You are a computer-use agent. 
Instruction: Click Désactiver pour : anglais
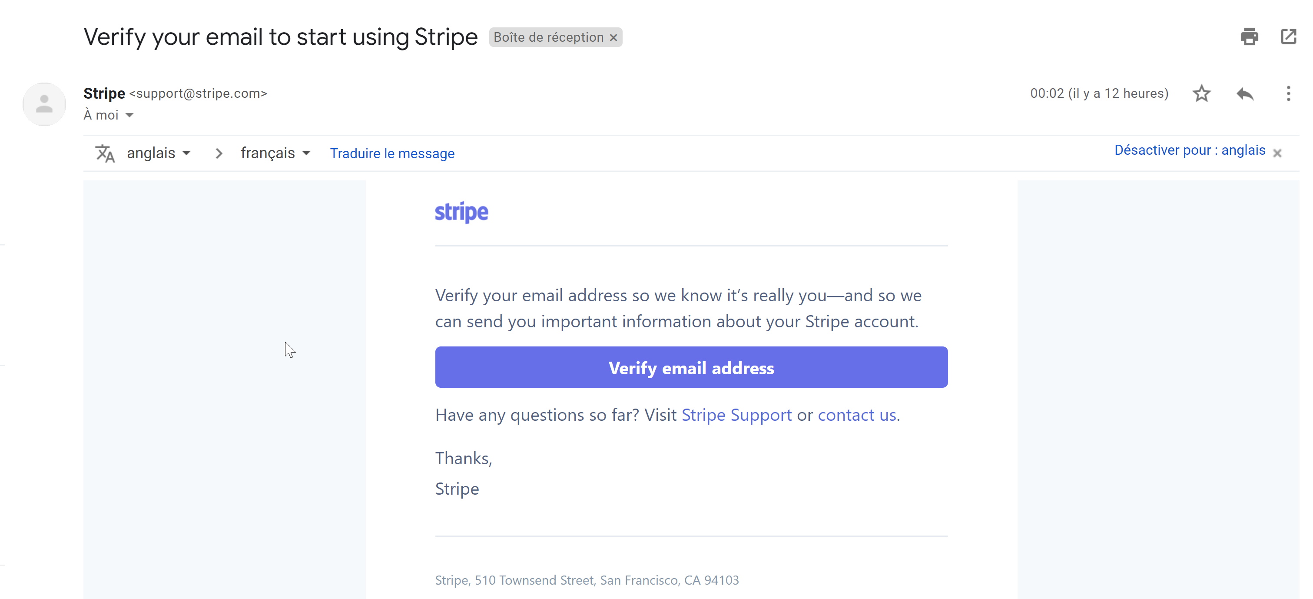(x=1189, y=150)
